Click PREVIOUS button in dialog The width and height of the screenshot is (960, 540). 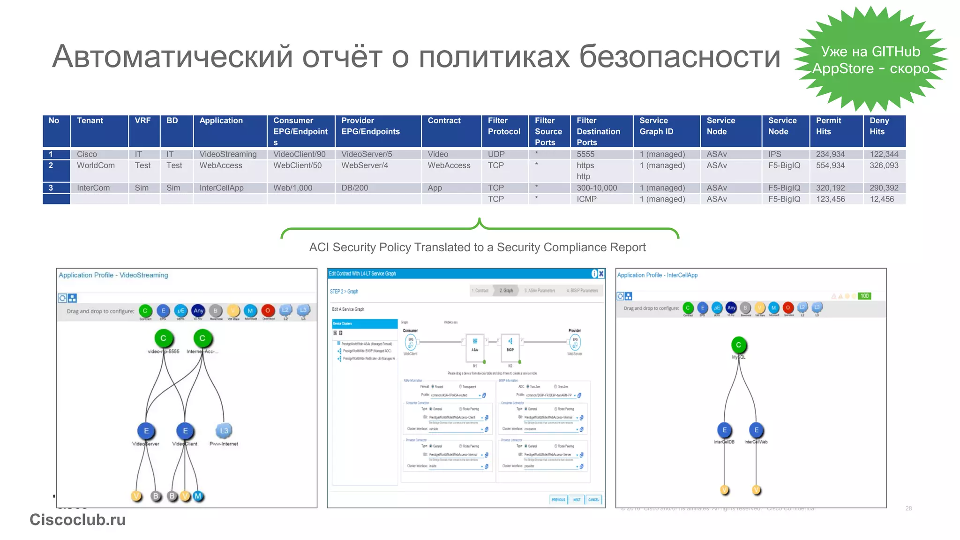click(x=558, y=500)
